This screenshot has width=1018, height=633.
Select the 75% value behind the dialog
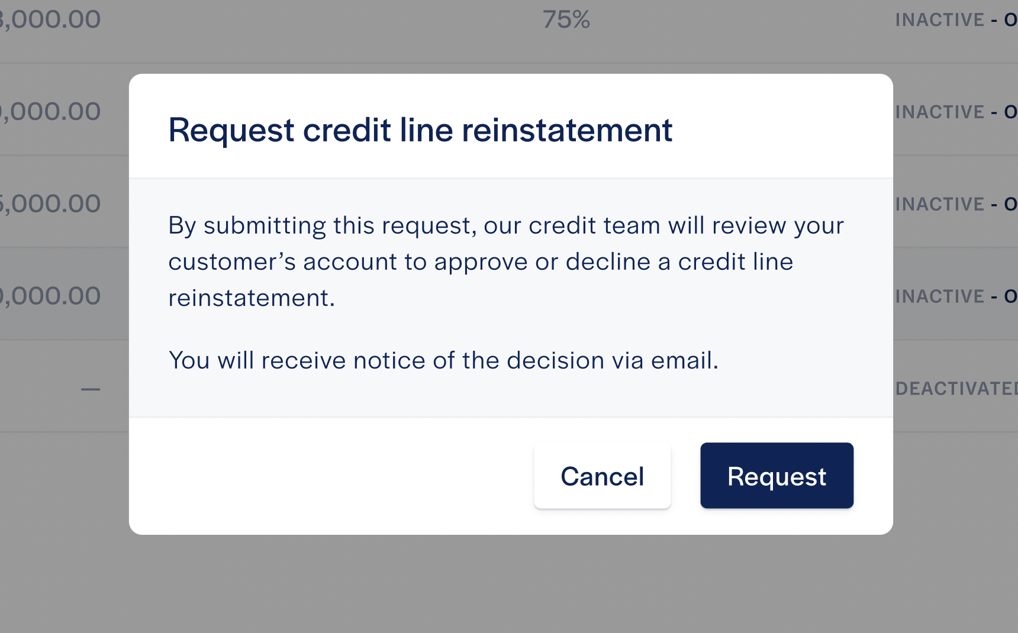[566, 20]
